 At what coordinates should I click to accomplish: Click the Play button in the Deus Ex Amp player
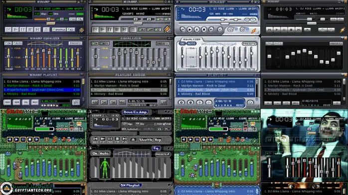pos(103,139)
